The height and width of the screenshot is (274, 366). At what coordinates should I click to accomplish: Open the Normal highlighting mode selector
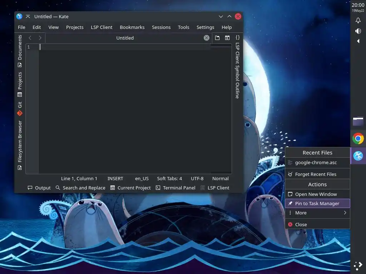click(220, 178)
